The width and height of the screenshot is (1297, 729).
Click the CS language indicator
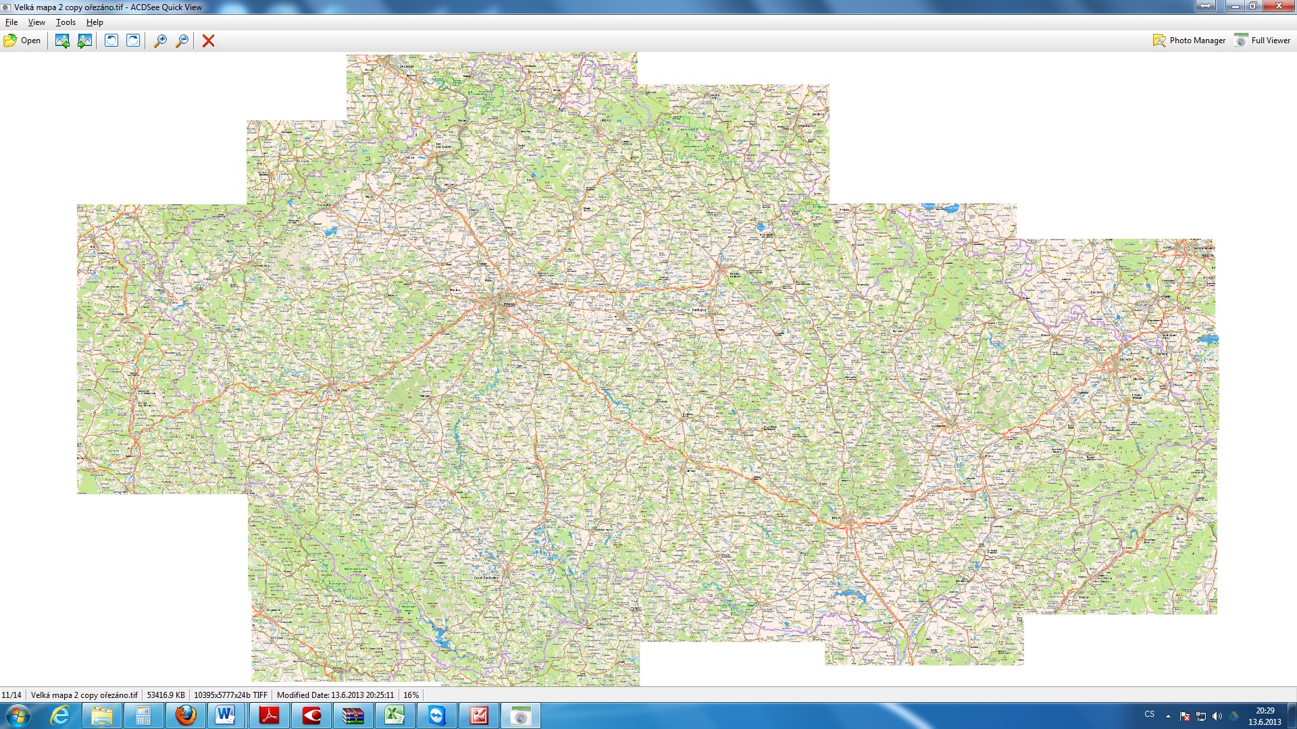click(x=1149, y=714)
